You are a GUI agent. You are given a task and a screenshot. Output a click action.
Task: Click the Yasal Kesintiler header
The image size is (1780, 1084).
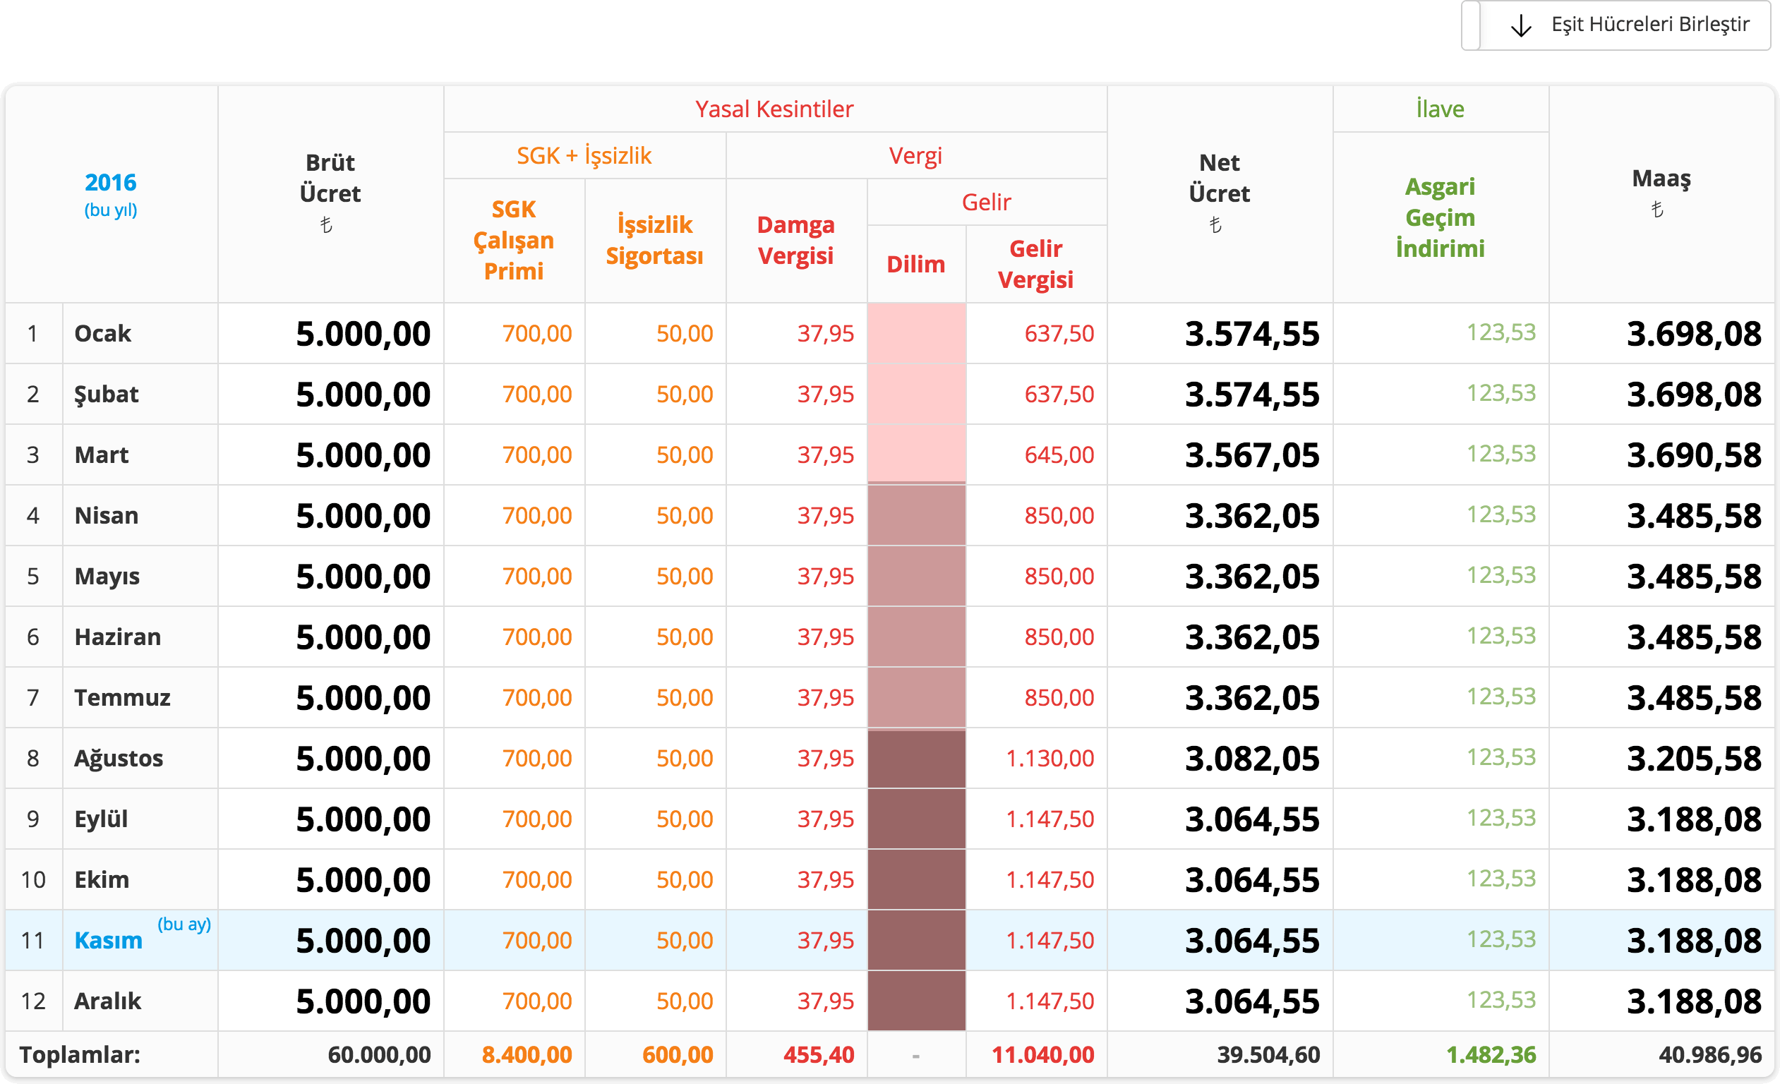point(774,109)
